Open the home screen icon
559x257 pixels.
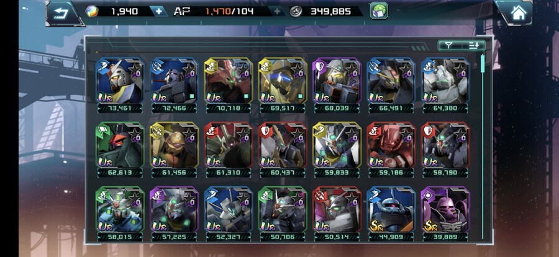pos(519,13)
